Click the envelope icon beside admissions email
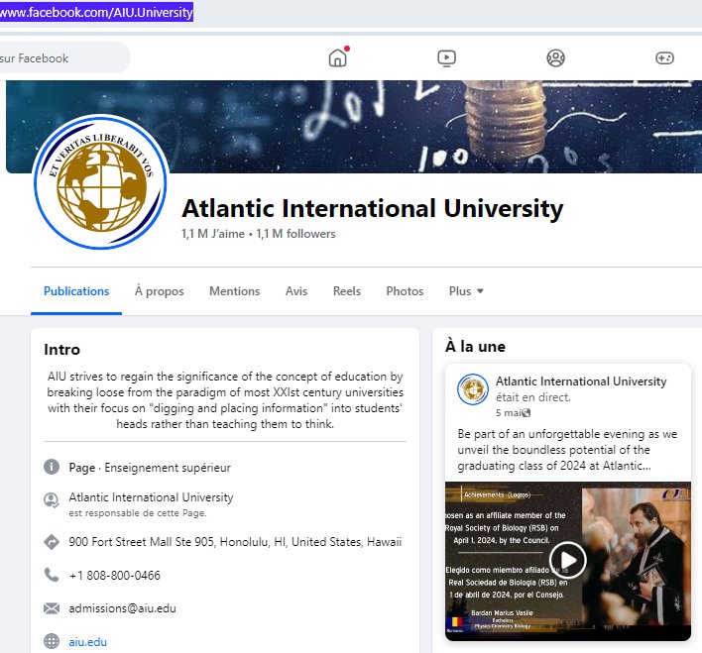Viewport: 702px width, 653px height. [x=52, y=608]
